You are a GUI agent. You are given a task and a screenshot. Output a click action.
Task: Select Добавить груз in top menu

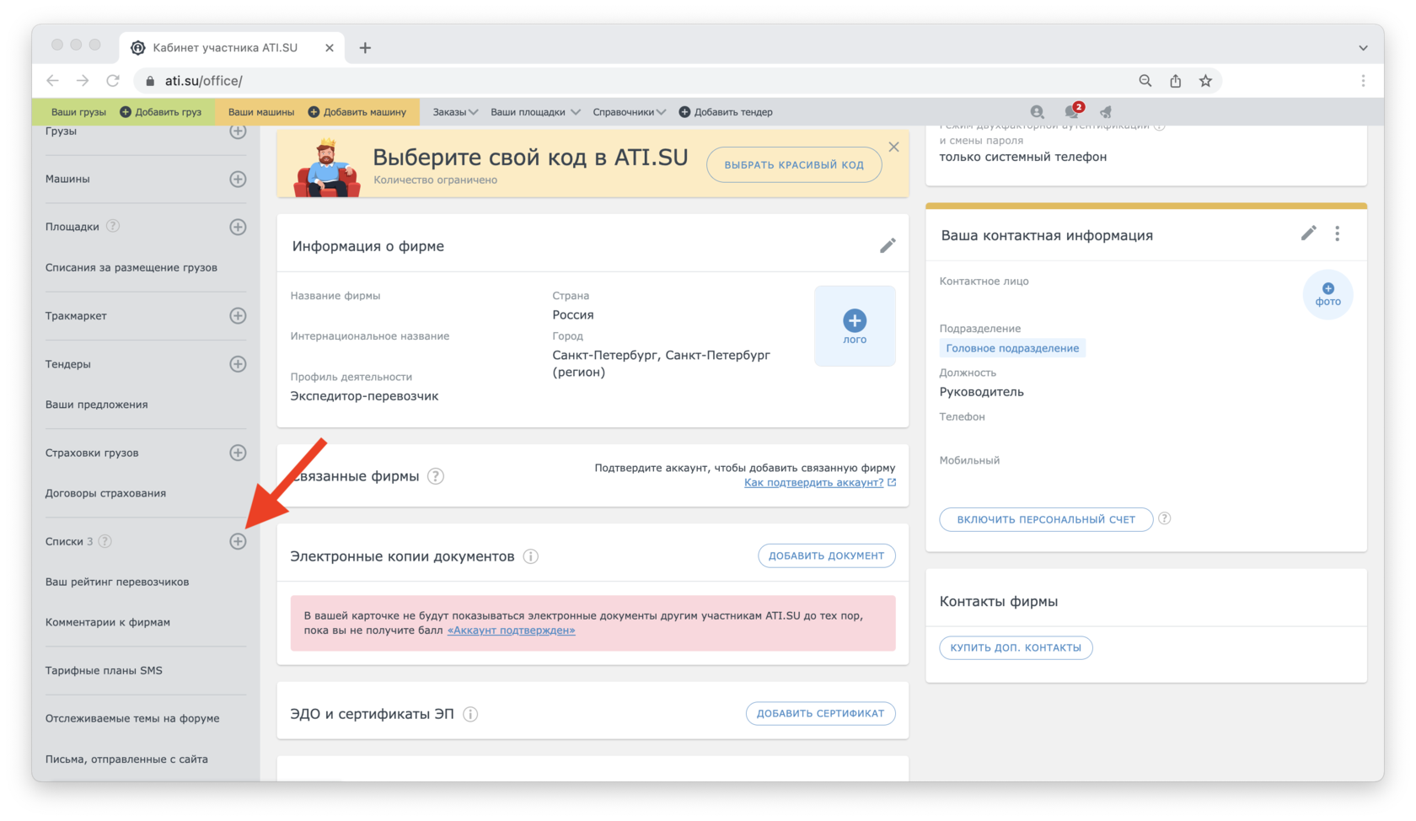[x=161, y=112]
